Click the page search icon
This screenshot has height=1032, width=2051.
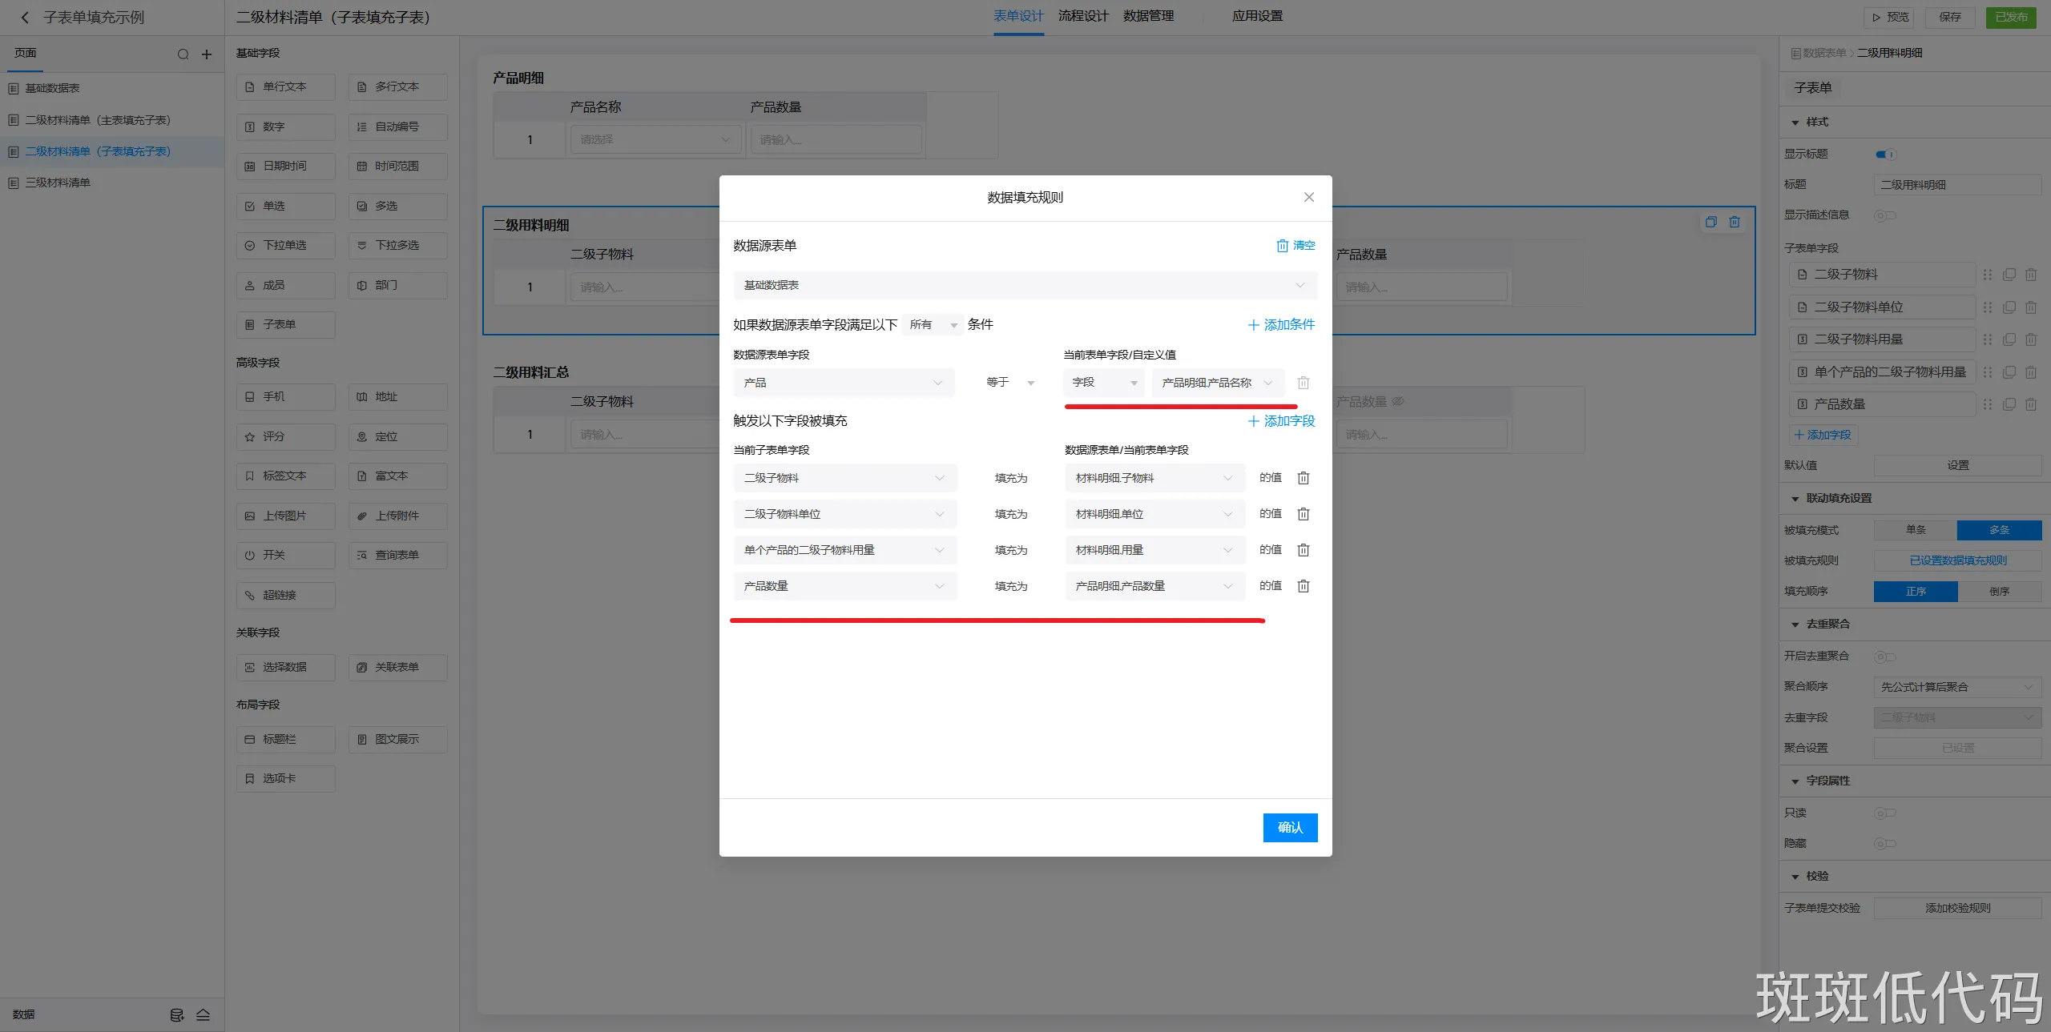183,54
